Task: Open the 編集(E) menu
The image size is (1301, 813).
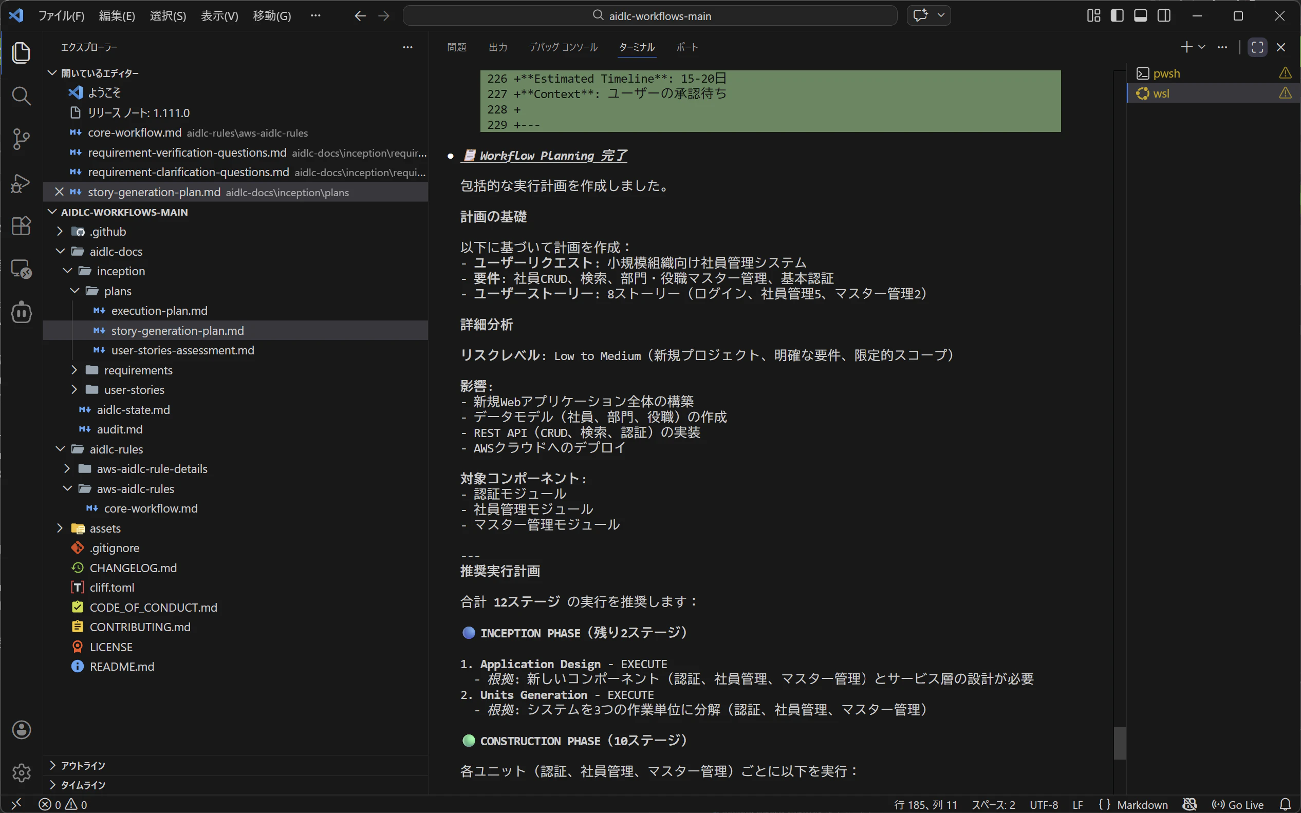Action: 117,15
